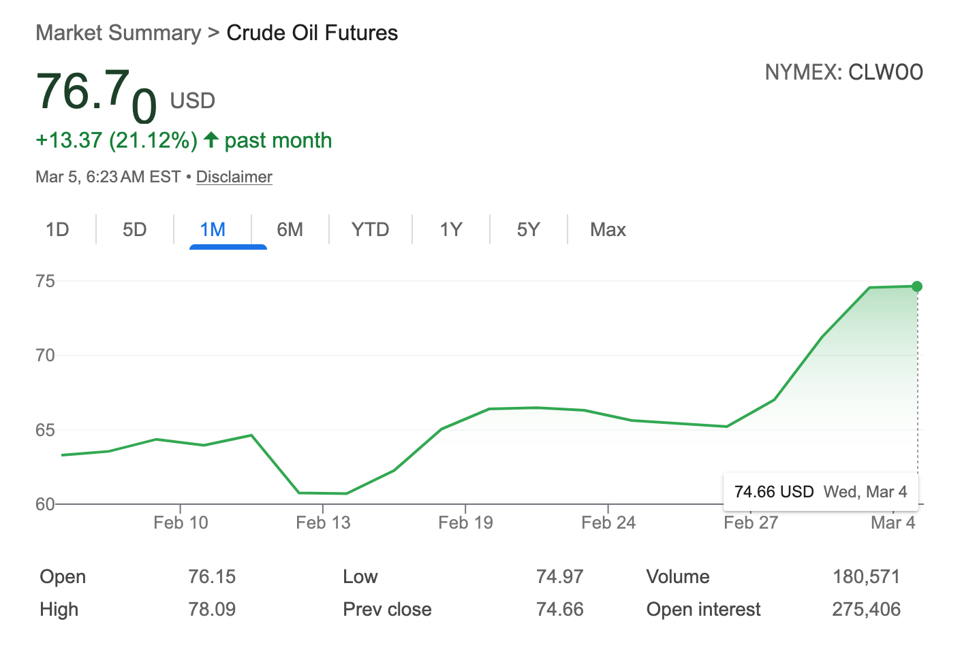Image resolution: width=977 pixels, height=645 pixels.
Task: Switch to the 5D range tab
Action: pyautogui.click(x=135, y=229)
